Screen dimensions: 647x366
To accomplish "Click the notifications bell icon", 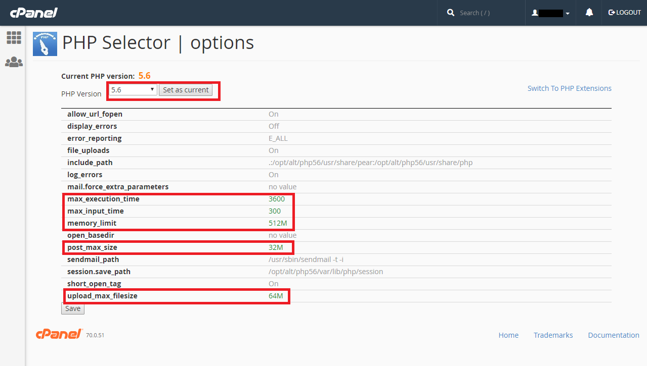I will point(589,13).
